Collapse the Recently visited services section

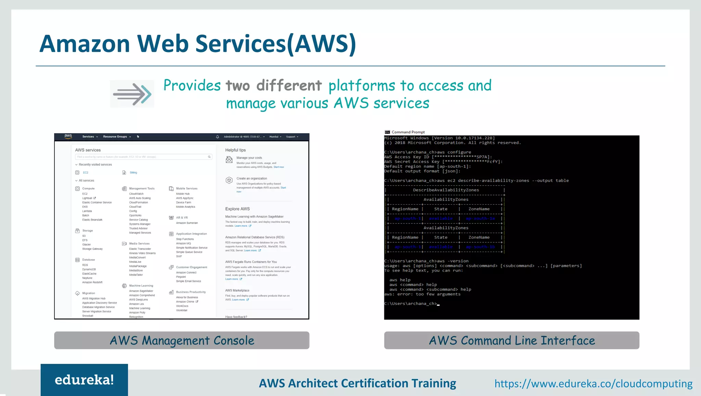tap(76, 165)
